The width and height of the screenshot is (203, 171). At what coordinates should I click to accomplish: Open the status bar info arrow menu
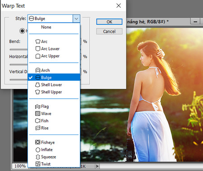tap(97, 166)
